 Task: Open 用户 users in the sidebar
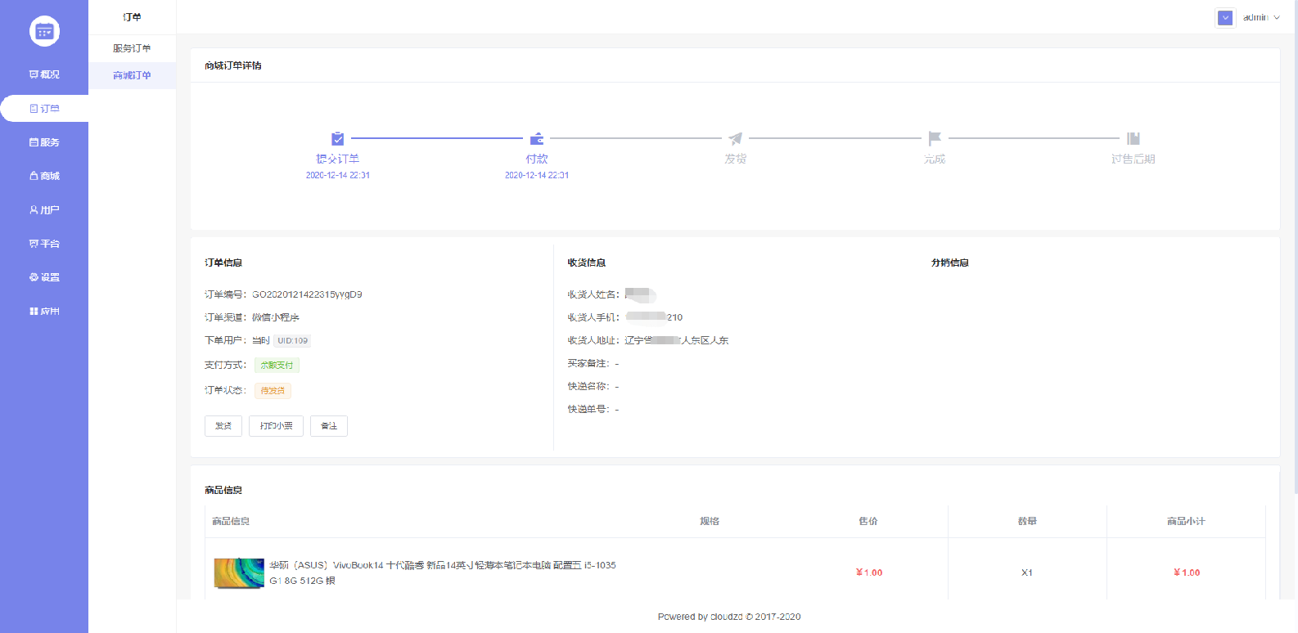click(x=44, y=210)
